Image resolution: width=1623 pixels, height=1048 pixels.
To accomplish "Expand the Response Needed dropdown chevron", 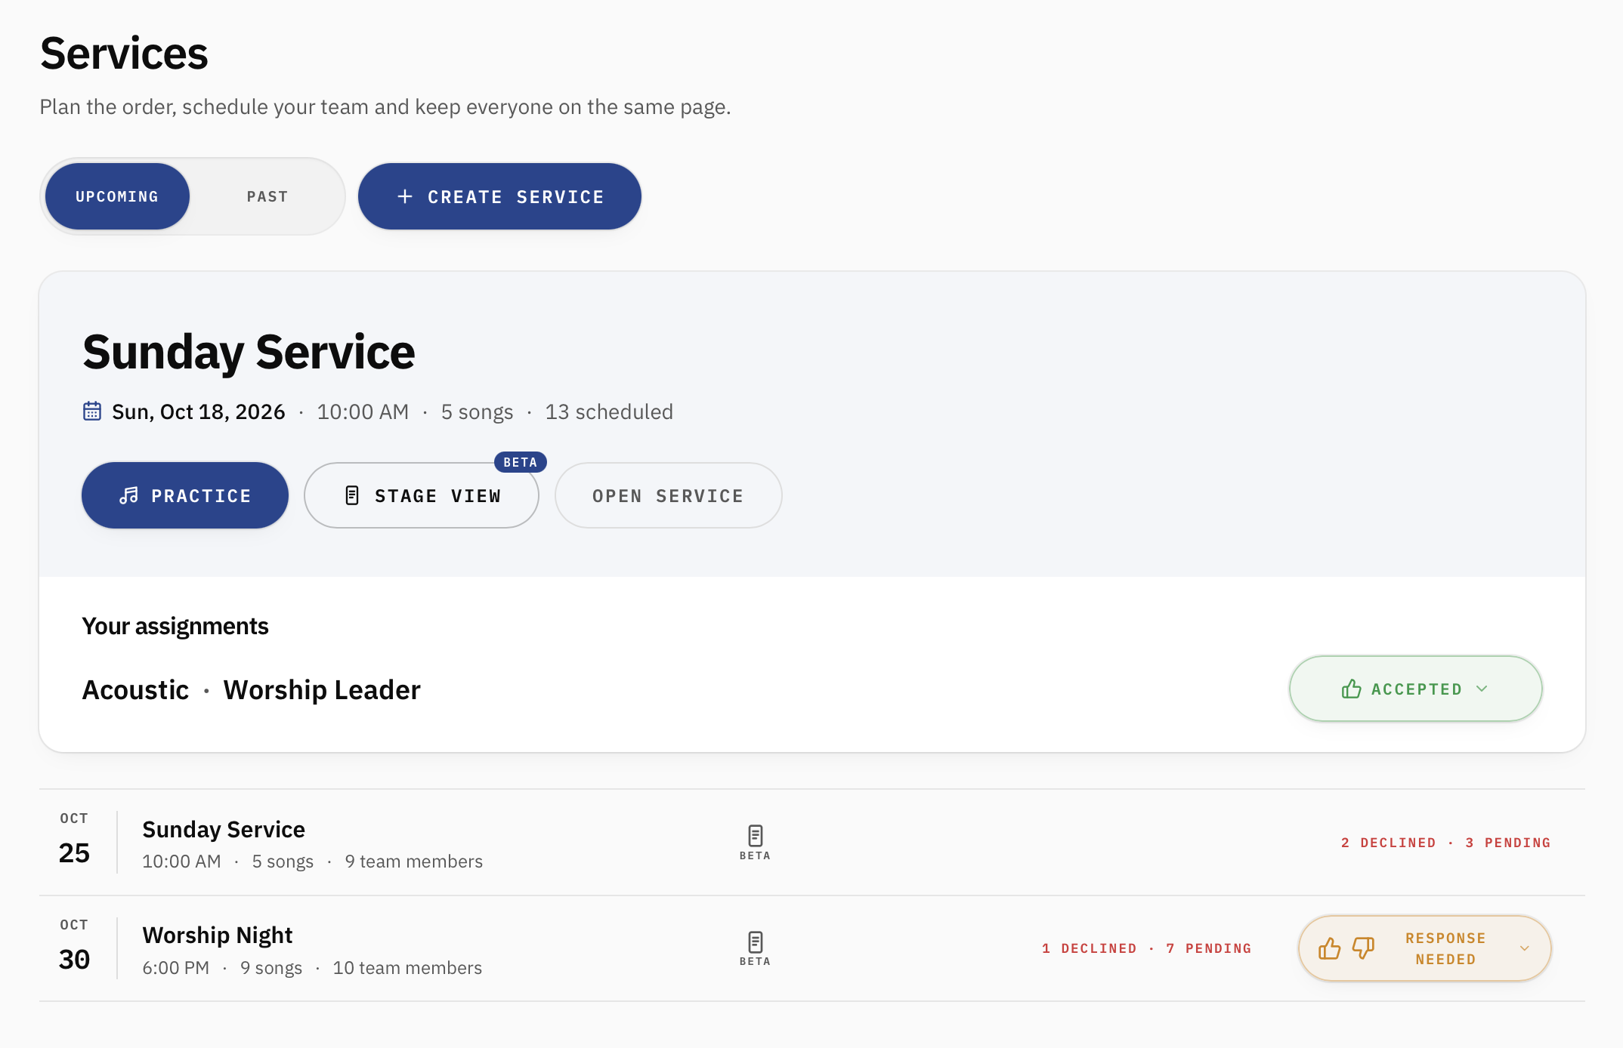I will tap(1525, 948).
